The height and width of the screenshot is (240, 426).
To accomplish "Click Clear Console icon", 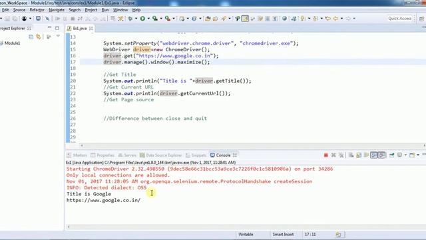I will point(351,155).
